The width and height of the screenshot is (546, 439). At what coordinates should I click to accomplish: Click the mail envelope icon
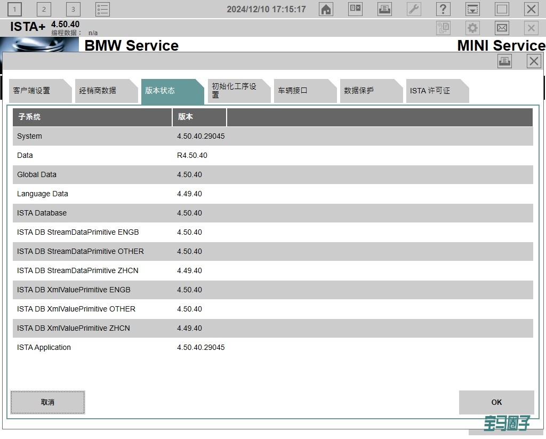pyautogui.click(x=502, y=28)
